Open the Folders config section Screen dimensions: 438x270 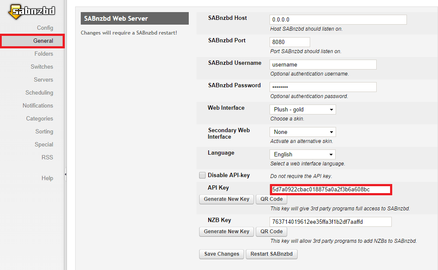[44, 54]
